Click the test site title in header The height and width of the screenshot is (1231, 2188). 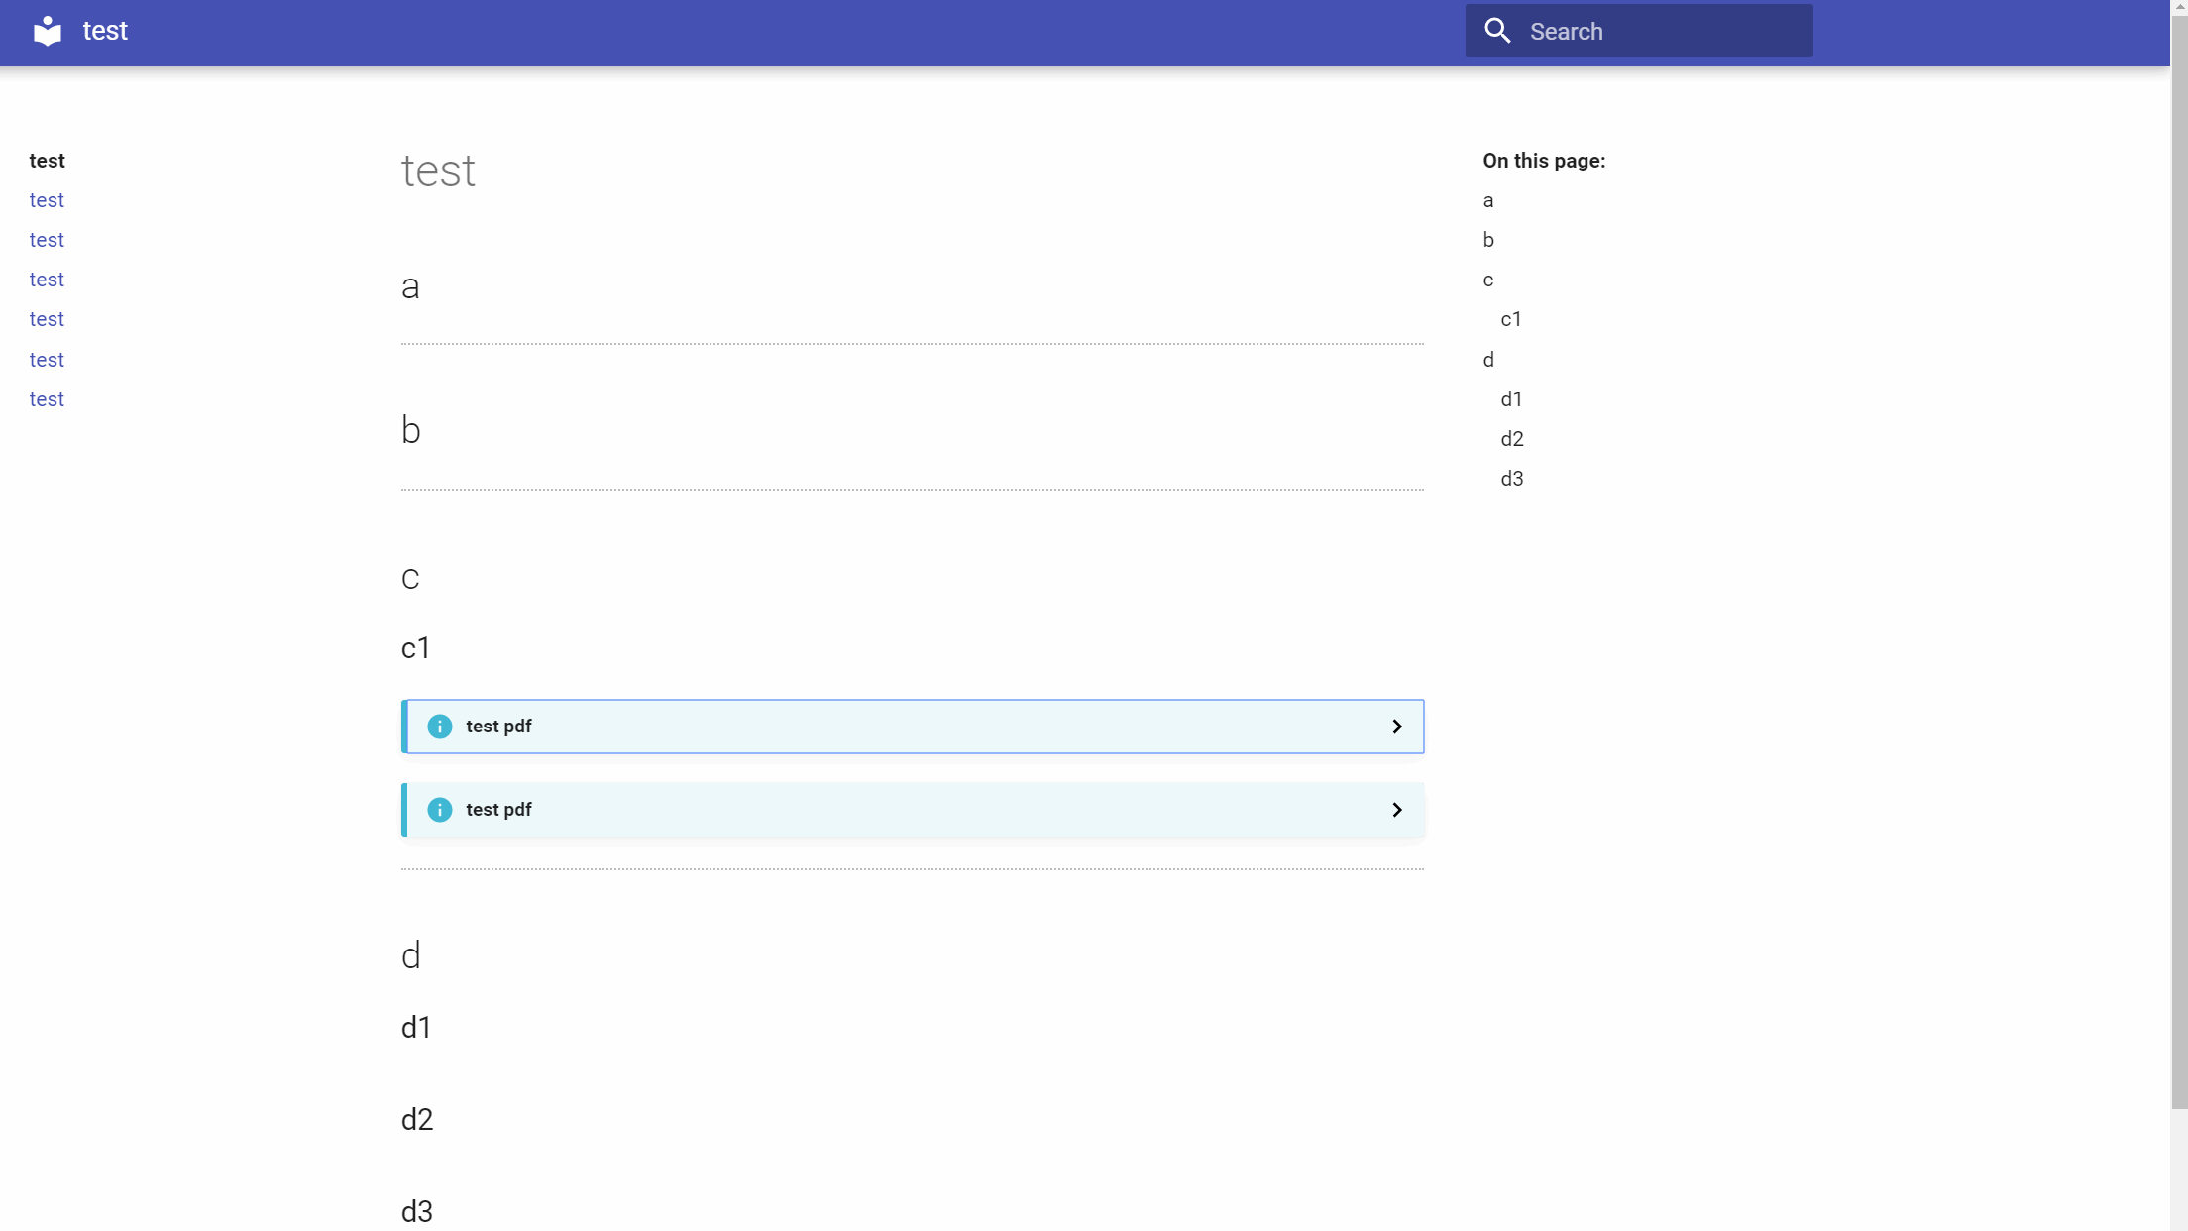tap(105, 31)
